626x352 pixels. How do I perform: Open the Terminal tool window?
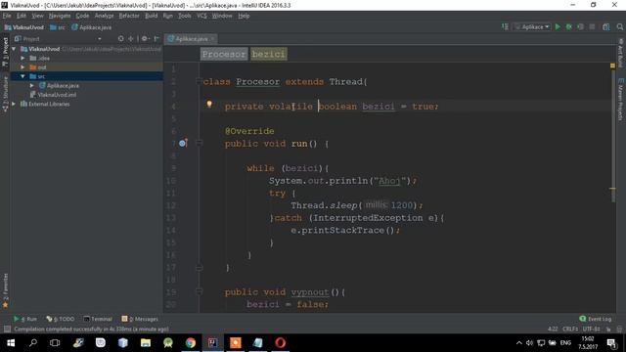click(98, 319)
